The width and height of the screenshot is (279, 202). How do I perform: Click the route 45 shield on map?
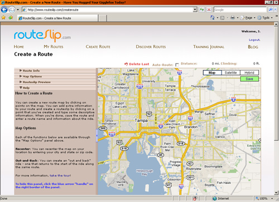tap(161, 155)
